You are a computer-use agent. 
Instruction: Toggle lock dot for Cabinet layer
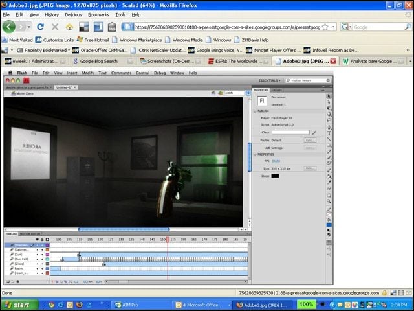click(x=42, y=249)
